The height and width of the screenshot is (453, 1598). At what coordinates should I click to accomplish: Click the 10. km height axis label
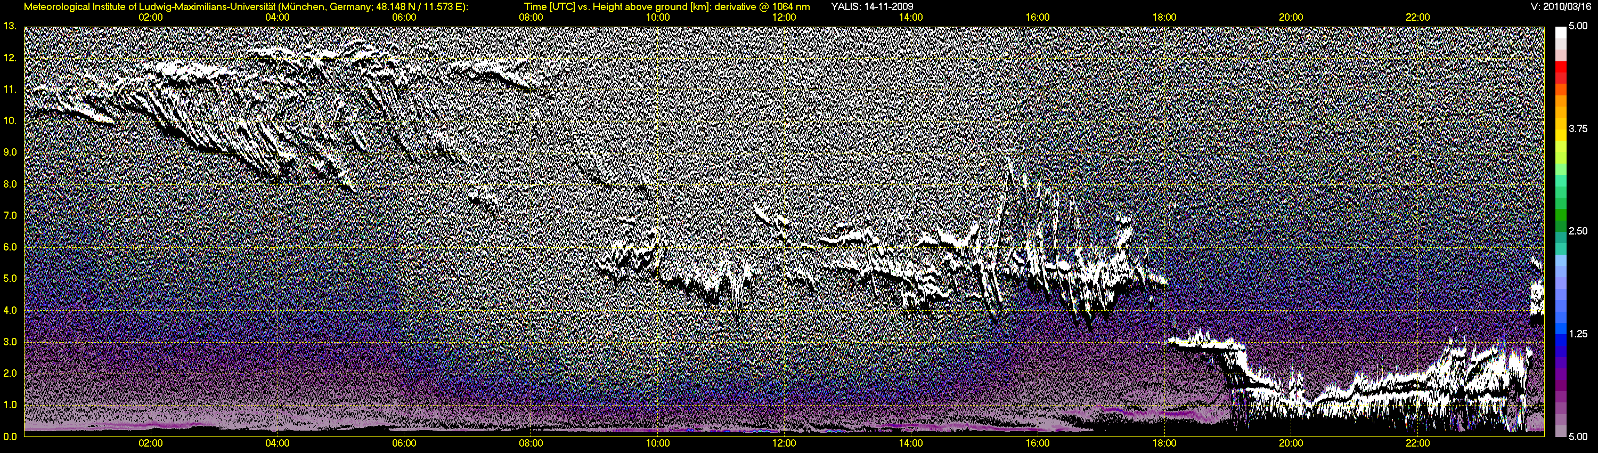[x=9, y=120]
